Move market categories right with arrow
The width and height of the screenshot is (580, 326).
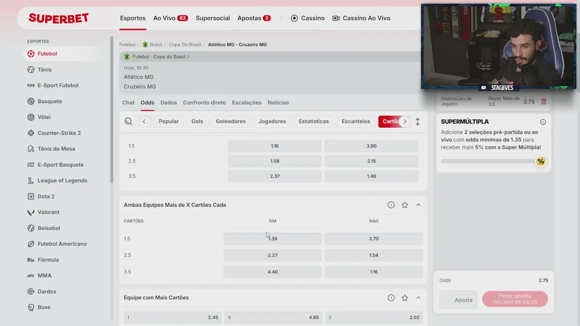click(x=405, y=121)
